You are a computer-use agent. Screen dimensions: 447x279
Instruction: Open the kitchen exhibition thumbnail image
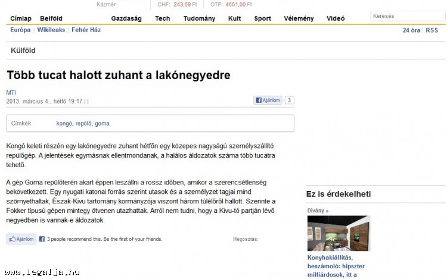(x=338, y=233)
